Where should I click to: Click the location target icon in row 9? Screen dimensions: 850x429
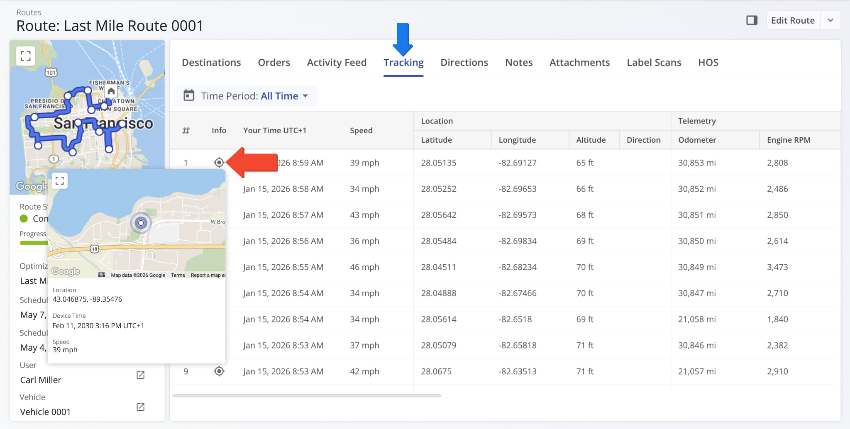point(219,371)
